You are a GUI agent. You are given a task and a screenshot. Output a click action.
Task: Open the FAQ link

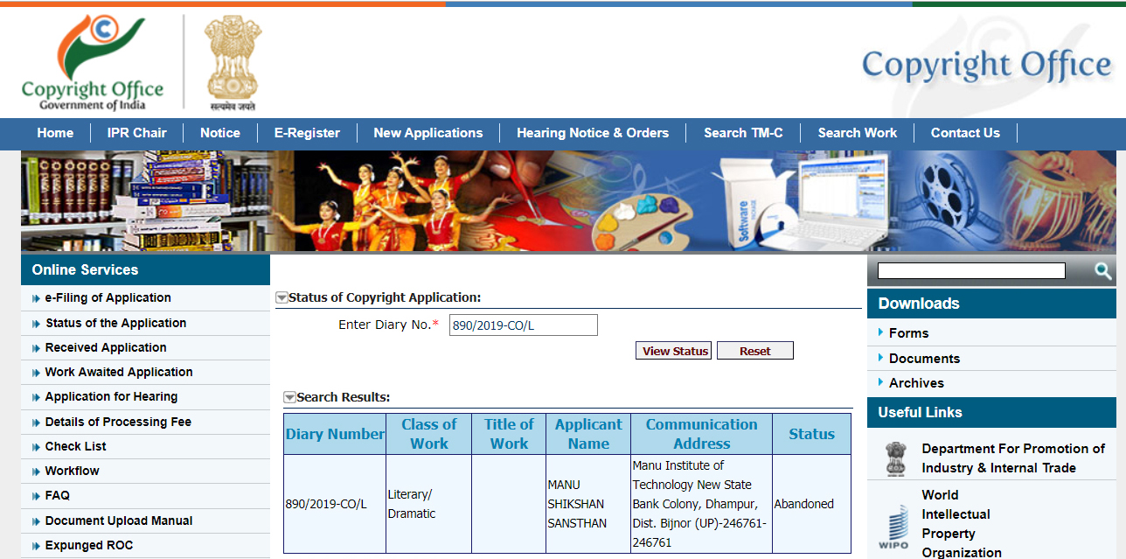58,495
